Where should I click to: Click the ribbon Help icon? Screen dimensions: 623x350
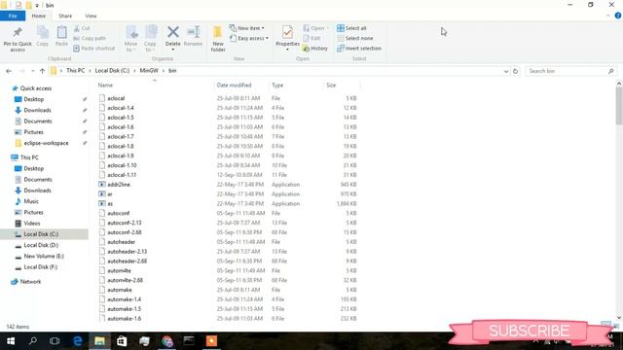pyautogui.click(x=618, y=16)
